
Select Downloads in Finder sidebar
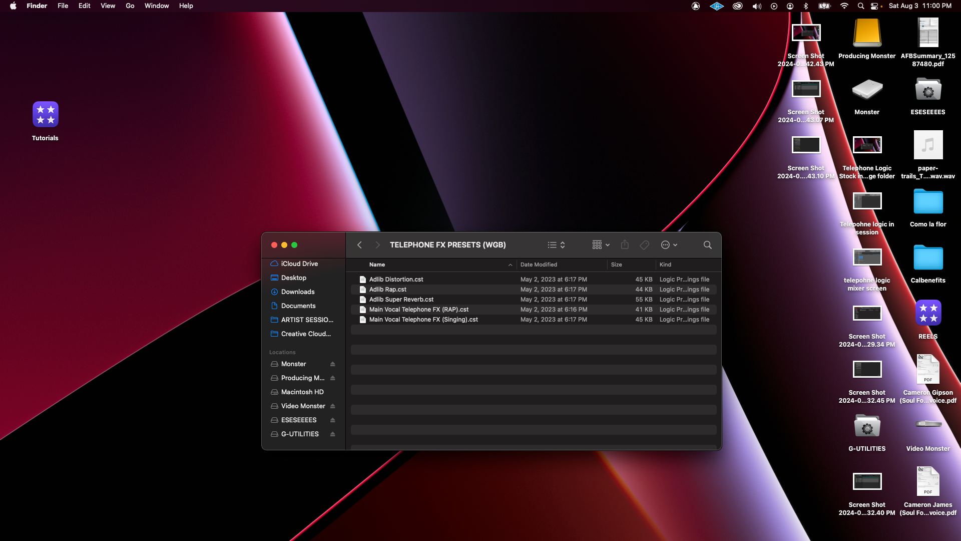297,292
